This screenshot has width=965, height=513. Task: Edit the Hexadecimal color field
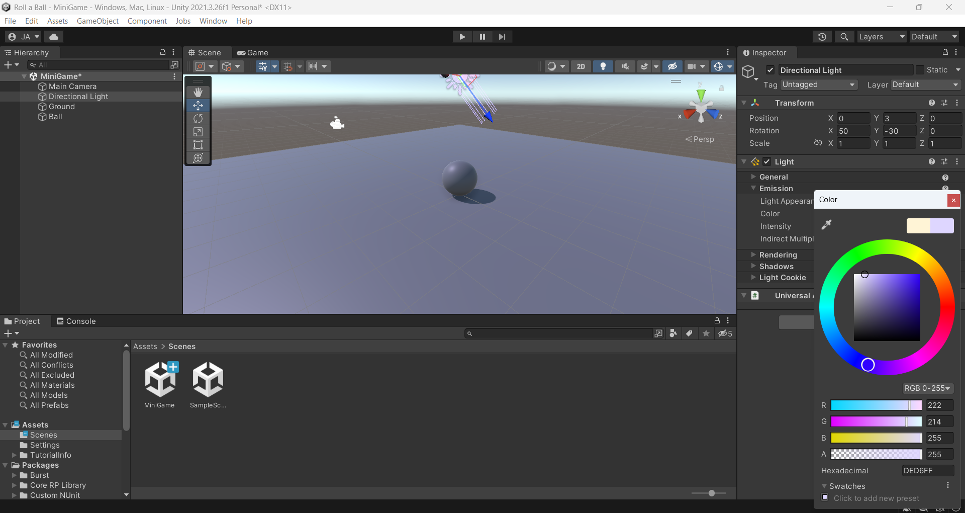[928, 471]
